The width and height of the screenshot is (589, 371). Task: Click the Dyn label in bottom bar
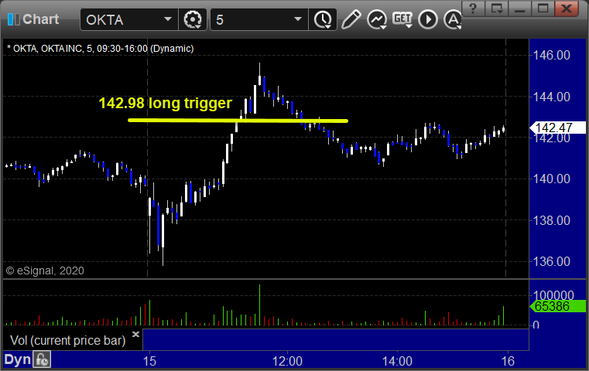click(17, 359)
